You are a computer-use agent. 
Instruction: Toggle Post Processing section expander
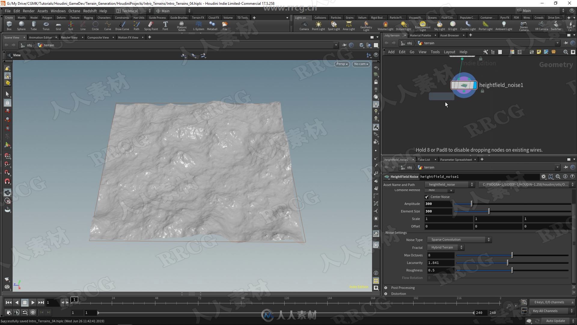click(x=387, y=287)
